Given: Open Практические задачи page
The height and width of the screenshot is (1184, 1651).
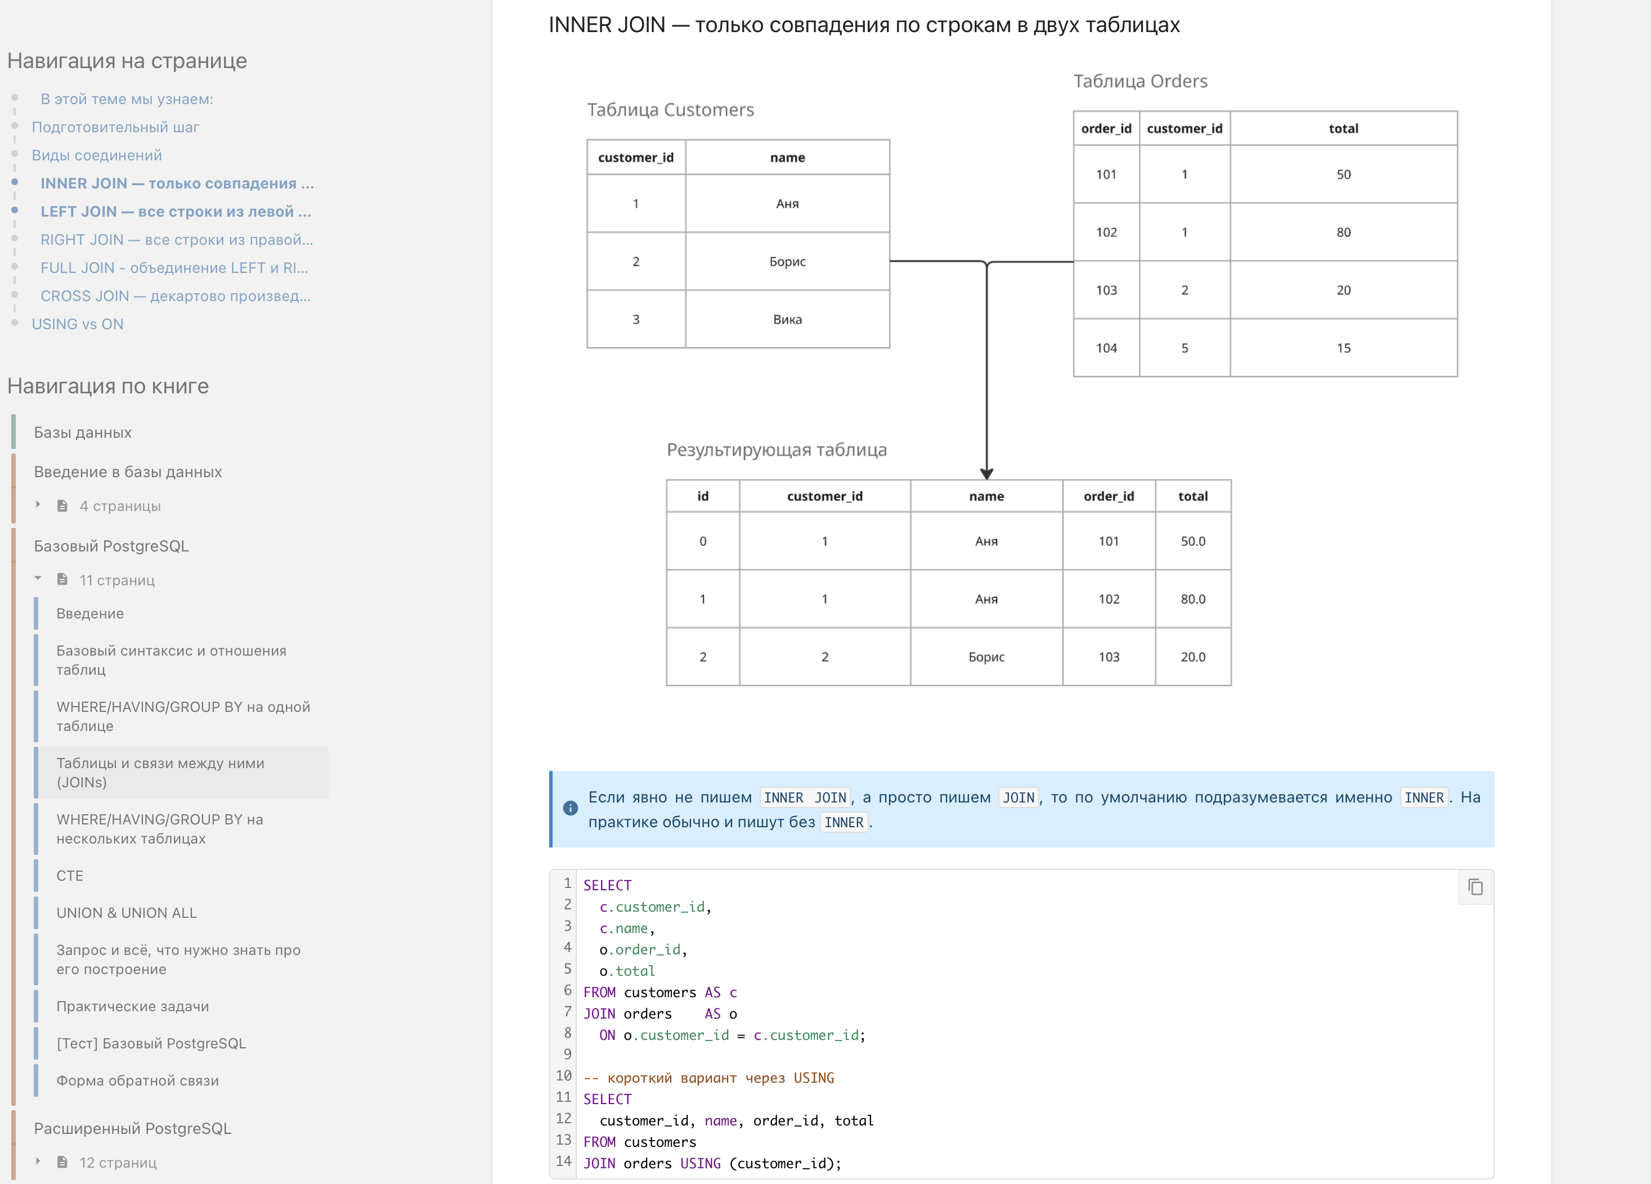Looking at the screenshot, I should (x=132, y=1006).
